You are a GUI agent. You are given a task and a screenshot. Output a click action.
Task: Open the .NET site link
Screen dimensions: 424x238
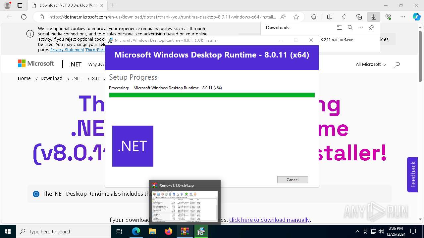(75, 64)
